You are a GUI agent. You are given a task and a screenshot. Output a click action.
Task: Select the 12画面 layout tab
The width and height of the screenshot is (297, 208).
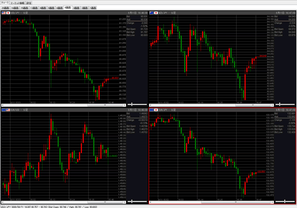34,8
